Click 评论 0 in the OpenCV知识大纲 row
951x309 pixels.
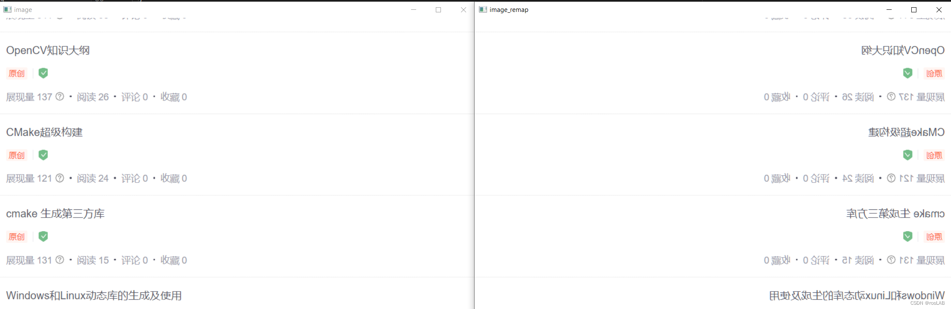[x=134, y=97]
